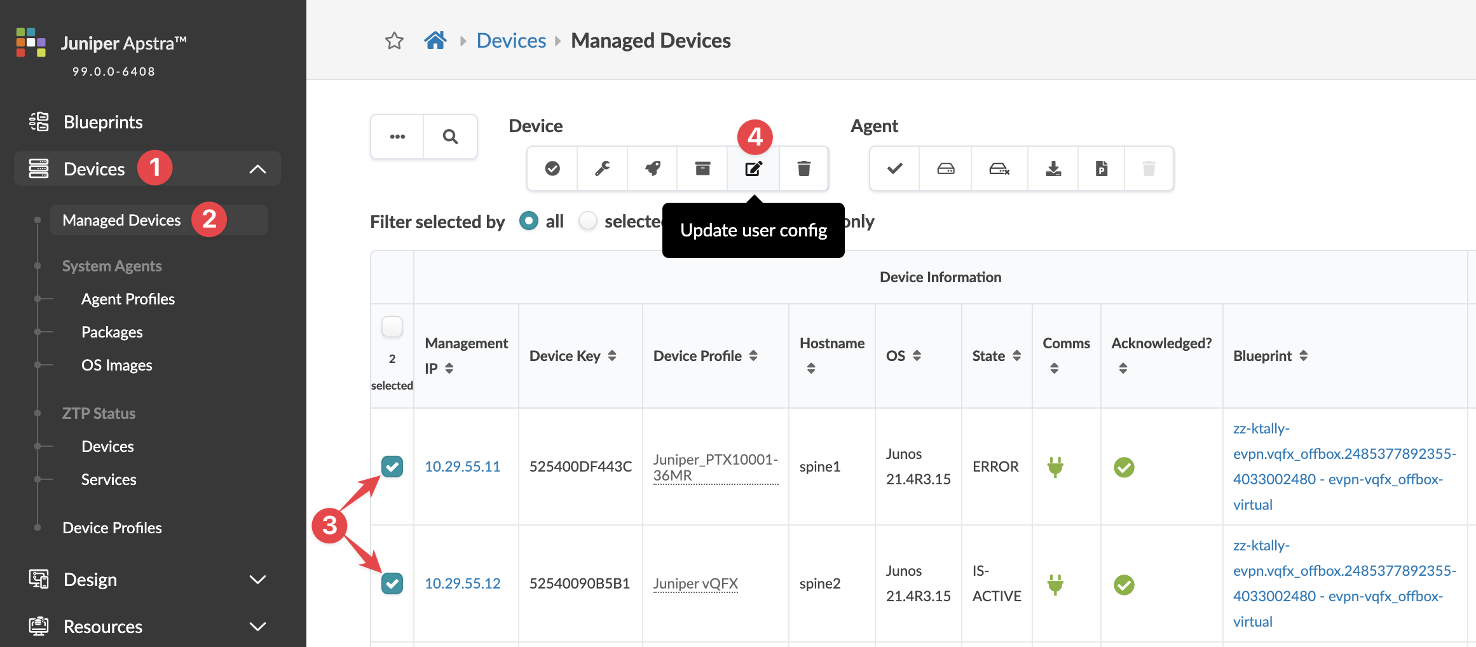Star this page as favorite

(394, 41)
